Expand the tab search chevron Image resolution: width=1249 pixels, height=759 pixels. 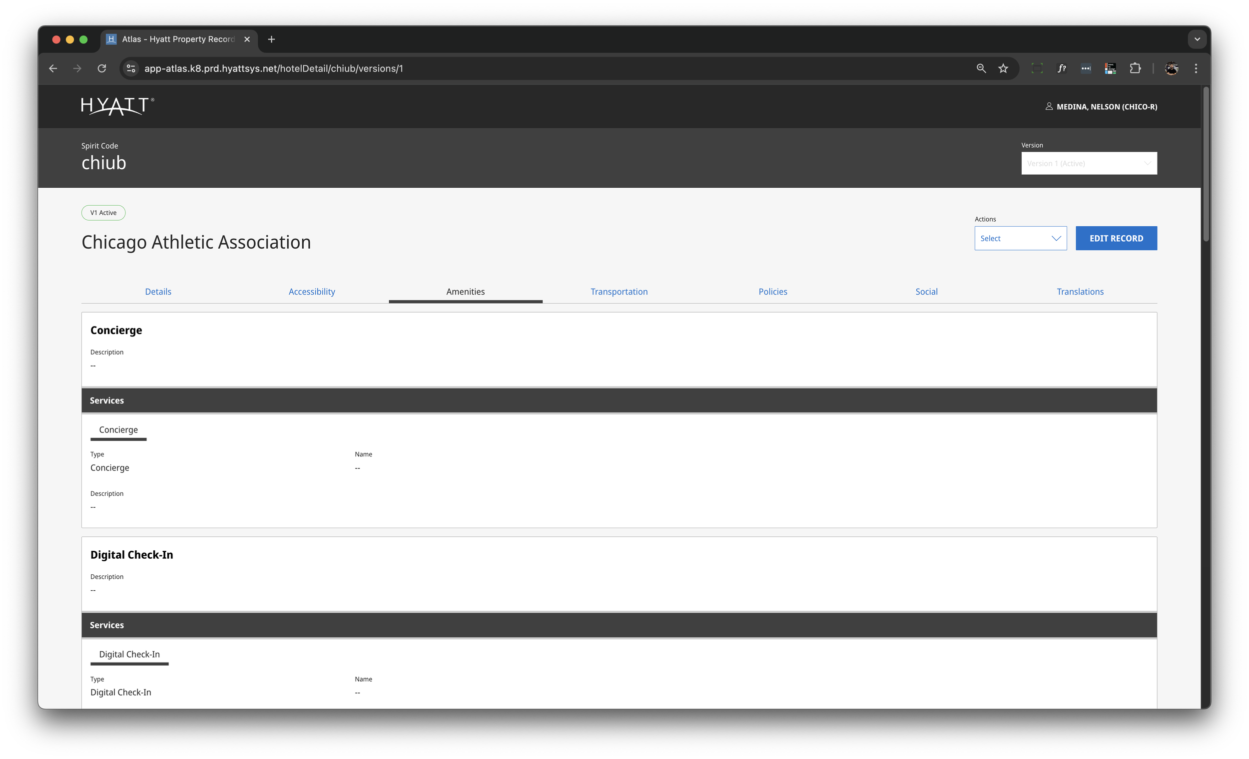pos(1197,39)
